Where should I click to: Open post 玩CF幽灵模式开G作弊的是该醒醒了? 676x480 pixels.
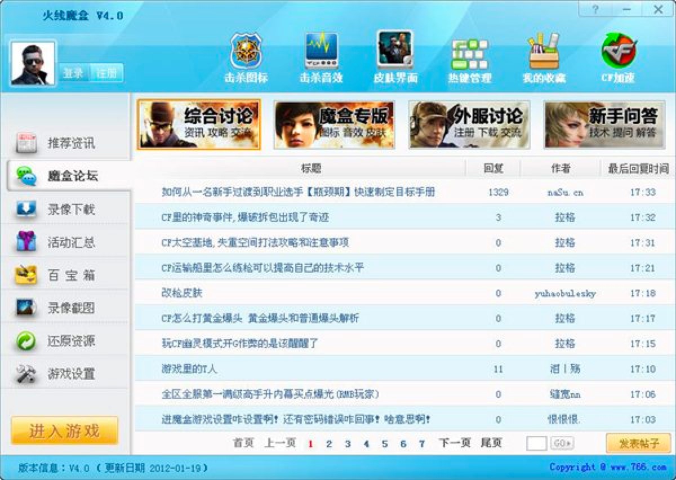[x=240, y=343]
